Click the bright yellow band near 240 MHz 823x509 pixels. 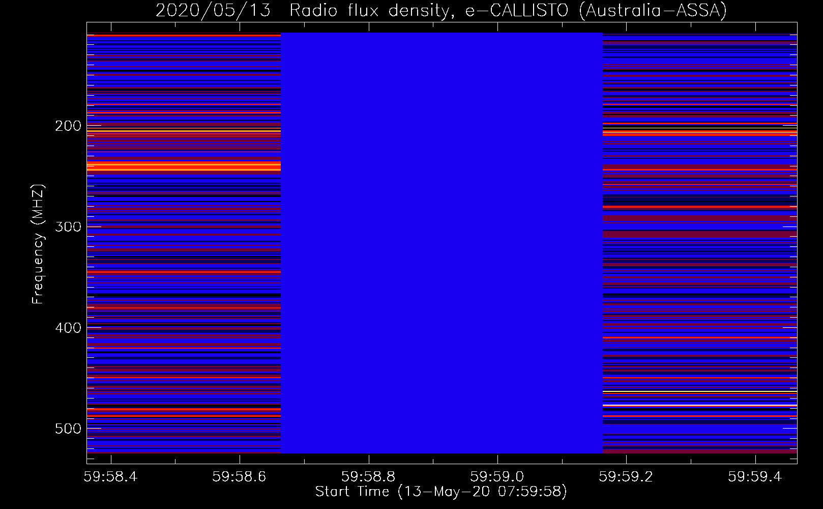[184, 166]
